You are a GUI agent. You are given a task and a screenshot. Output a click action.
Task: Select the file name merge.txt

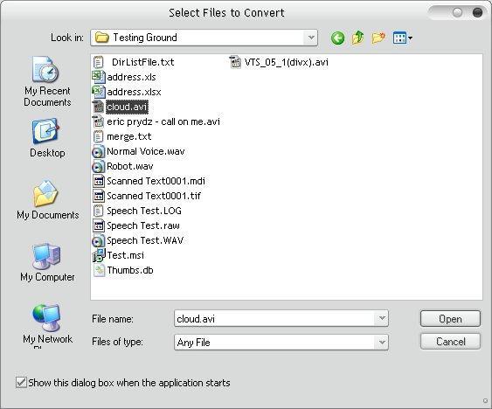click(x=129, y=136)
